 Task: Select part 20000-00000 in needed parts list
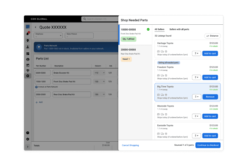point(135,55)
